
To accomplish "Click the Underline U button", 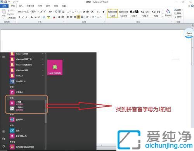I will [x=26, y=17].
